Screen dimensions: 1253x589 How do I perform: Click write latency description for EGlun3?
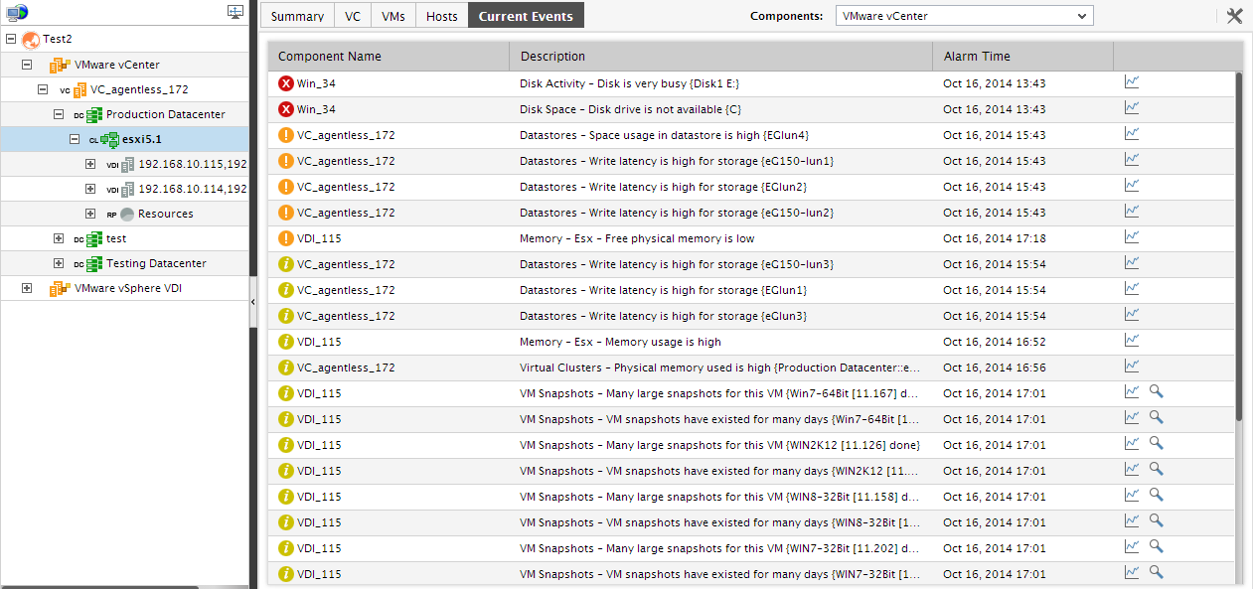[663, 316]
